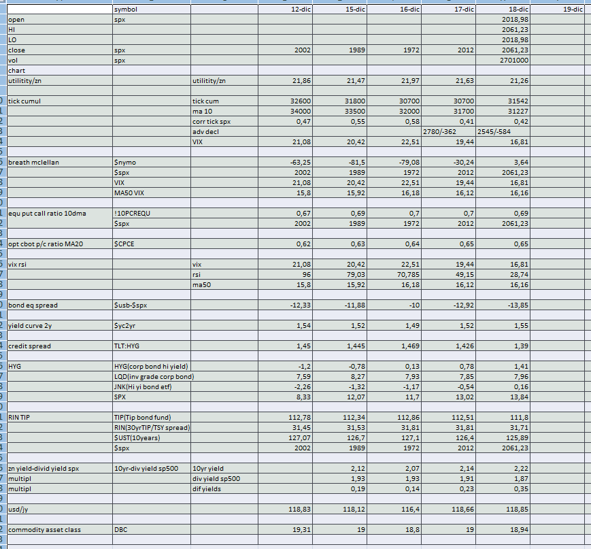Select the '$nymo' symbol cell
This screenshot has width=591, height=549.
(152, 162)
